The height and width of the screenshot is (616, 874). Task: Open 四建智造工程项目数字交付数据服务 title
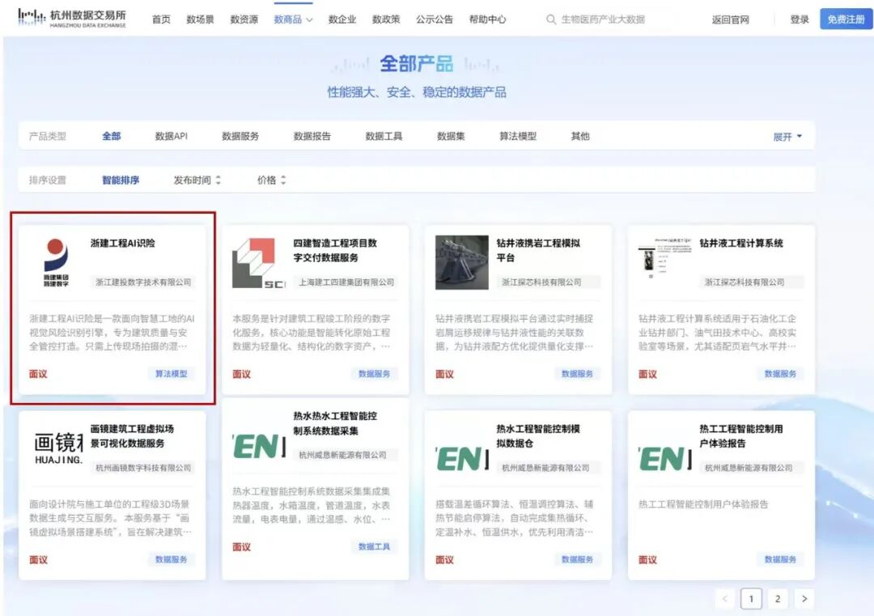(x=335, y=250)
